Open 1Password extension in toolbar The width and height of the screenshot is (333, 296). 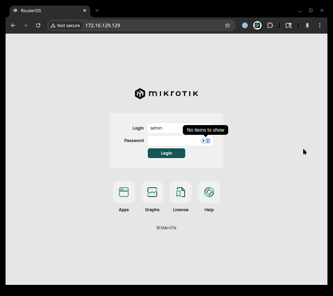coord(245,25)
